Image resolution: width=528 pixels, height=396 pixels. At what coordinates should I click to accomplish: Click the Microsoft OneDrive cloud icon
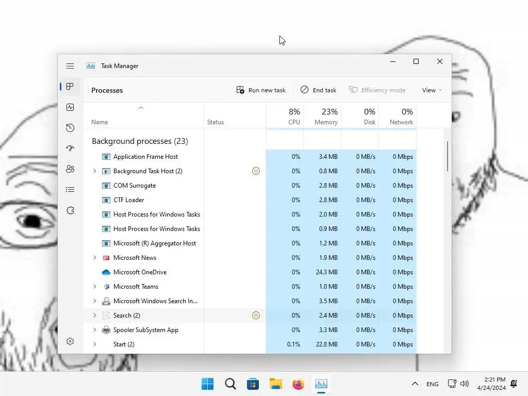106,272
